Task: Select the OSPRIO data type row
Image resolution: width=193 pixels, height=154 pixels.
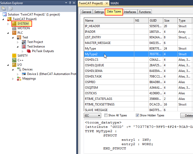Action: coord(138,82)
